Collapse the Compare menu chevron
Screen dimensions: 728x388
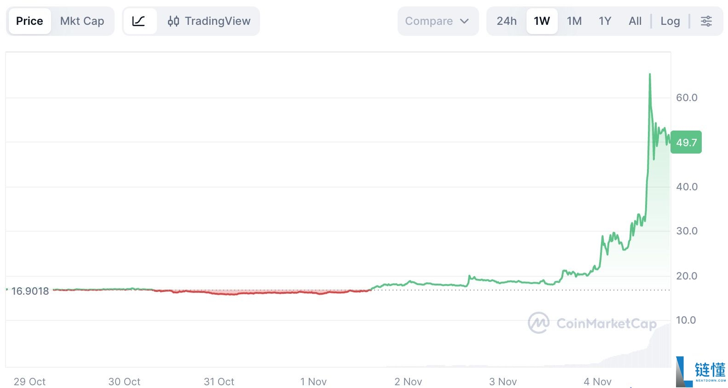pos(465,21)
